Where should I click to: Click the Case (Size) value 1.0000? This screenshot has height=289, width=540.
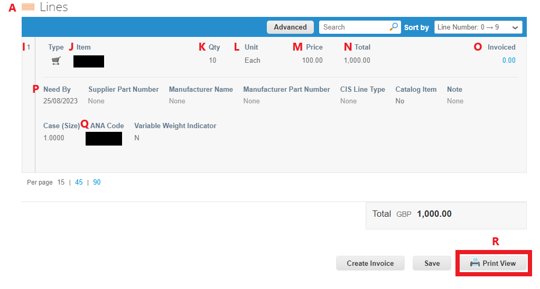54,138
